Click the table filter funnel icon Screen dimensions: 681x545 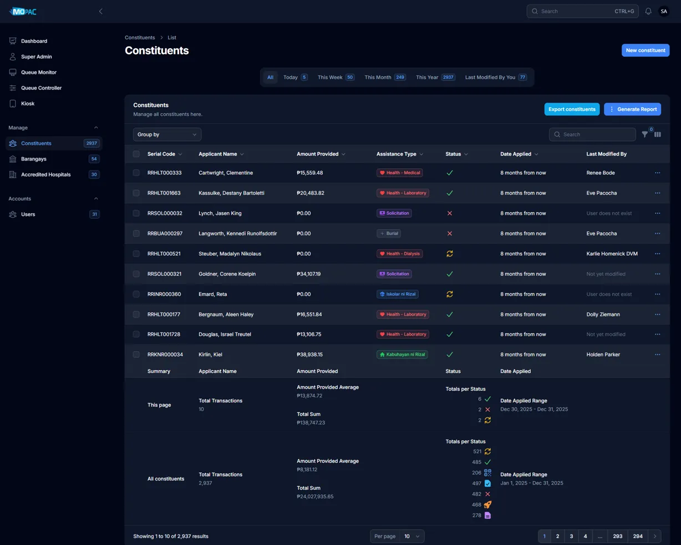(x=644, y=134)
